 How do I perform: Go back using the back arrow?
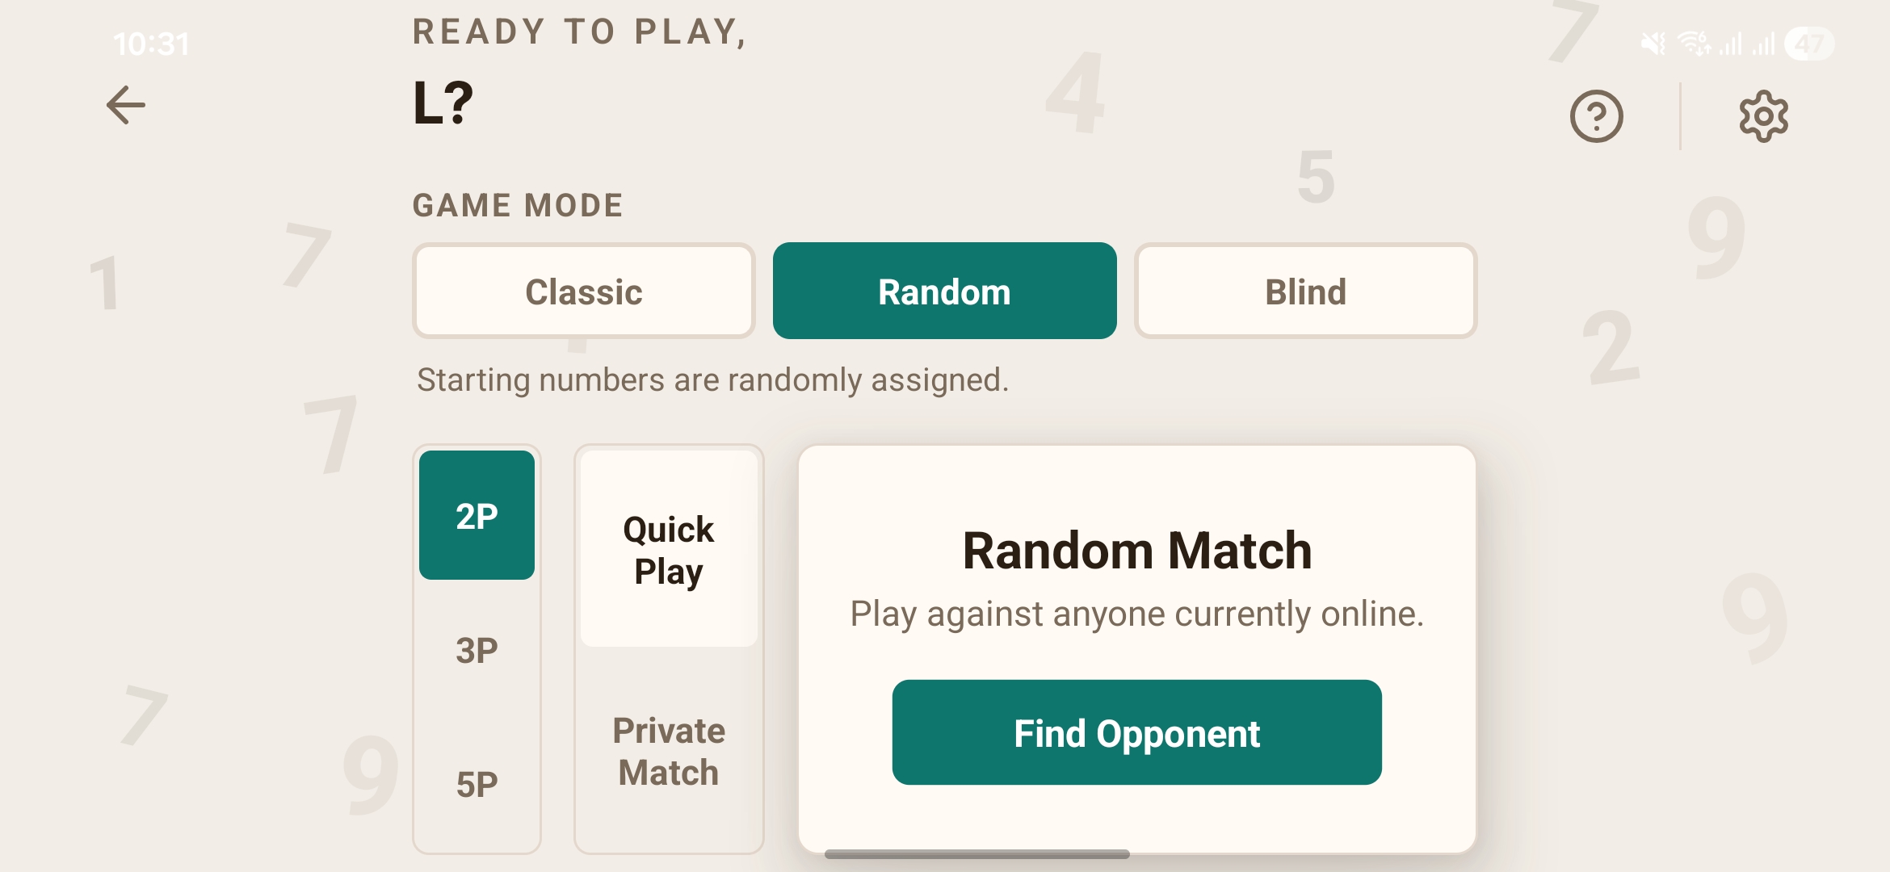point(124,104)
